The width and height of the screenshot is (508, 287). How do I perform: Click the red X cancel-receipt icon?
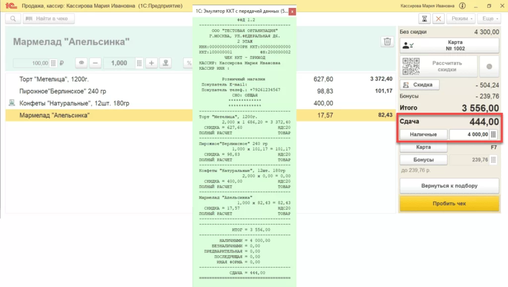439,19
